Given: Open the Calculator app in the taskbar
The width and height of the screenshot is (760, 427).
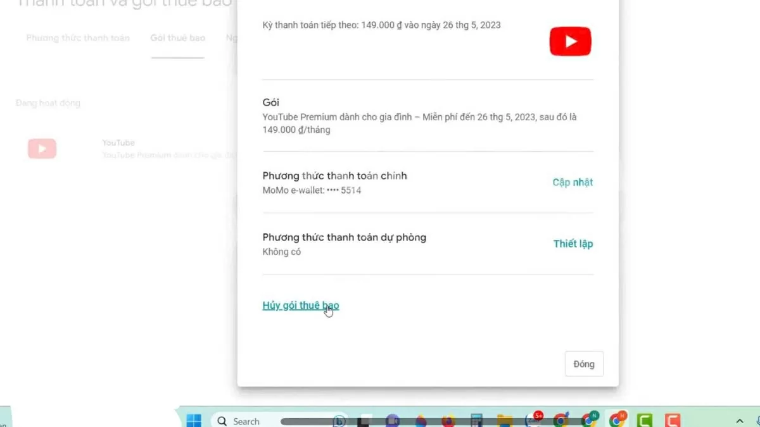Looking at the screenshot, I should pyautogui.click(x=476, y=421).
